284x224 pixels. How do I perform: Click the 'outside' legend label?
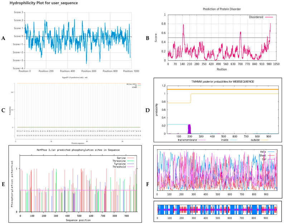click(x=255, y=140)
